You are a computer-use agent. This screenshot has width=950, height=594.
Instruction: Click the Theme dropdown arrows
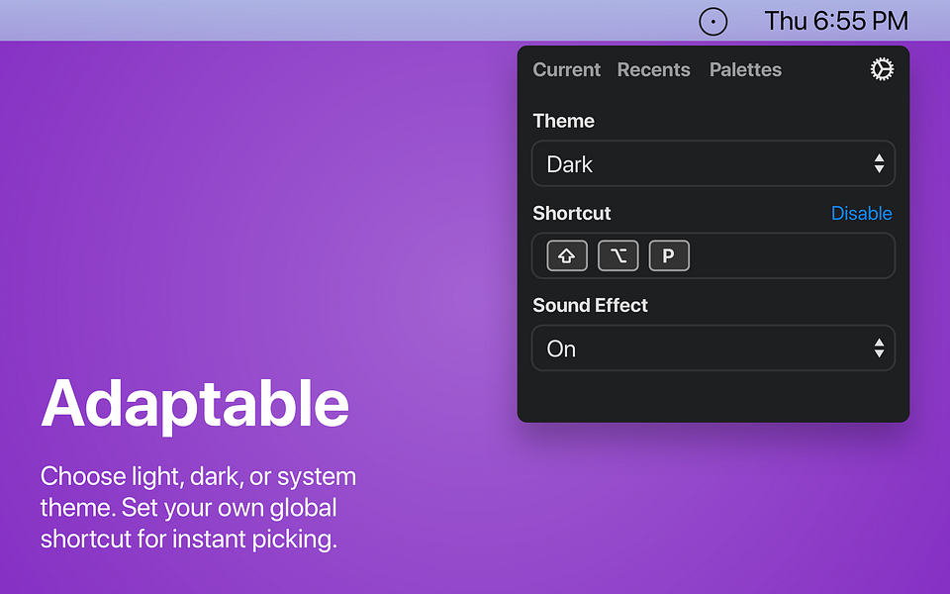[x=879, y=163]
